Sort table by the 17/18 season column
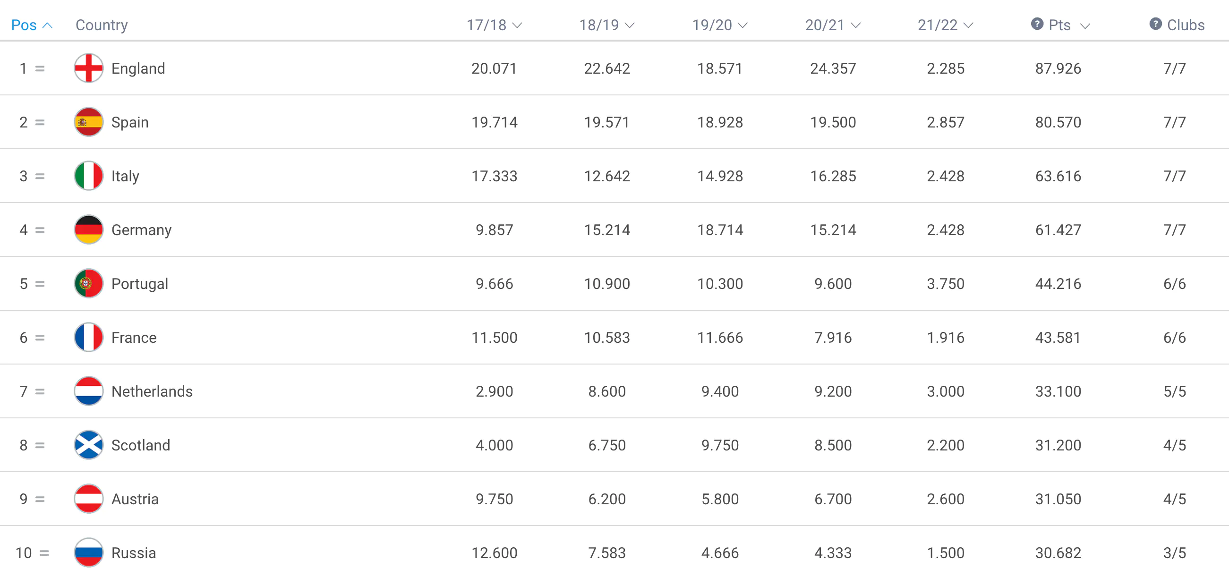Screen dimensions: 1229x577 tap(494, 25)
